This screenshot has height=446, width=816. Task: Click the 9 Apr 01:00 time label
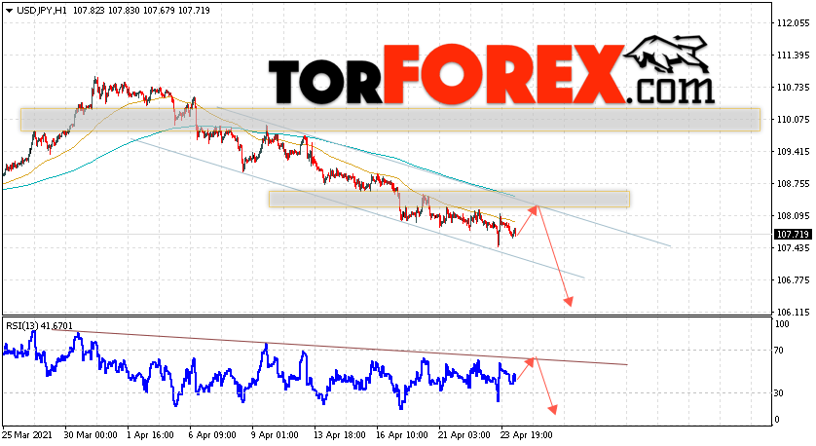275,435
